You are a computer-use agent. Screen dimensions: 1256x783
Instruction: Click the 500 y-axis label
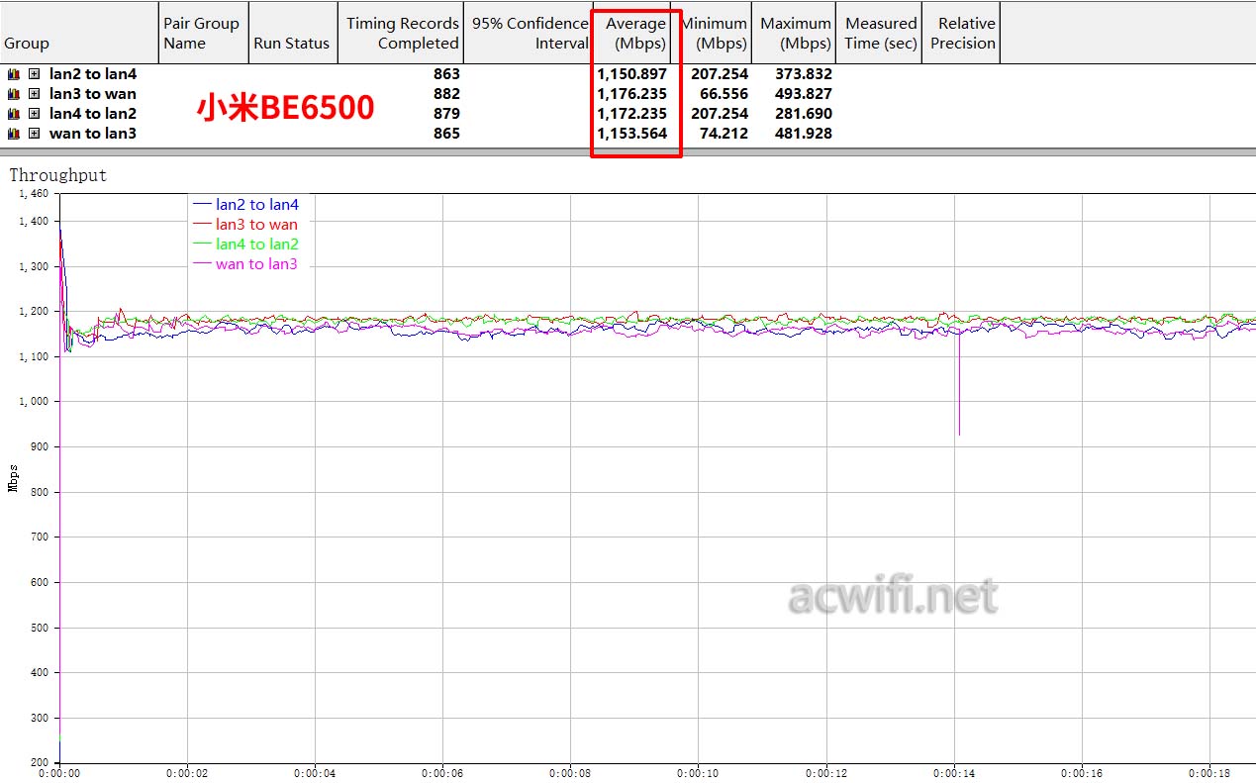point(39,628)
